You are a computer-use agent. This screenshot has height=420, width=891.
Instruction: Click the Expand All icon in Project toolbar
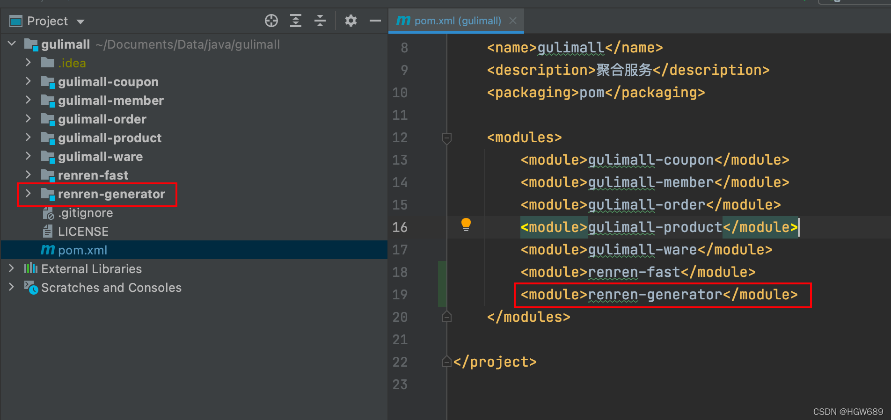point(296,21)
